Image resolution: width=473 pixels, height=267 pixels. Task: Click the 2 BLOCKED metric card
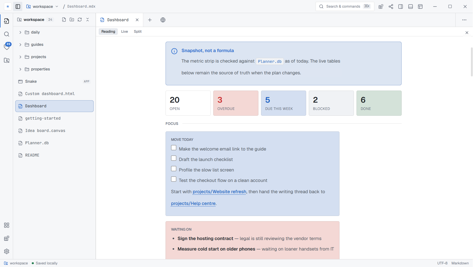pyautogui.click(x=331, y=103)
